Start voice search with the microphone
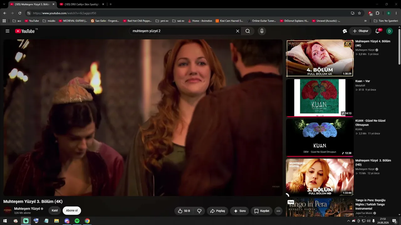Viewport: 401px width, 225px height. [262, 31]
